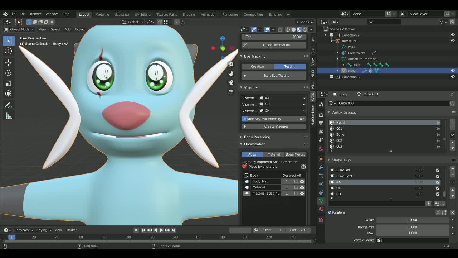This screenshot has width=458, height=258.
Task: Click the zoom view magnifier icon
Action: click(231, 64)
